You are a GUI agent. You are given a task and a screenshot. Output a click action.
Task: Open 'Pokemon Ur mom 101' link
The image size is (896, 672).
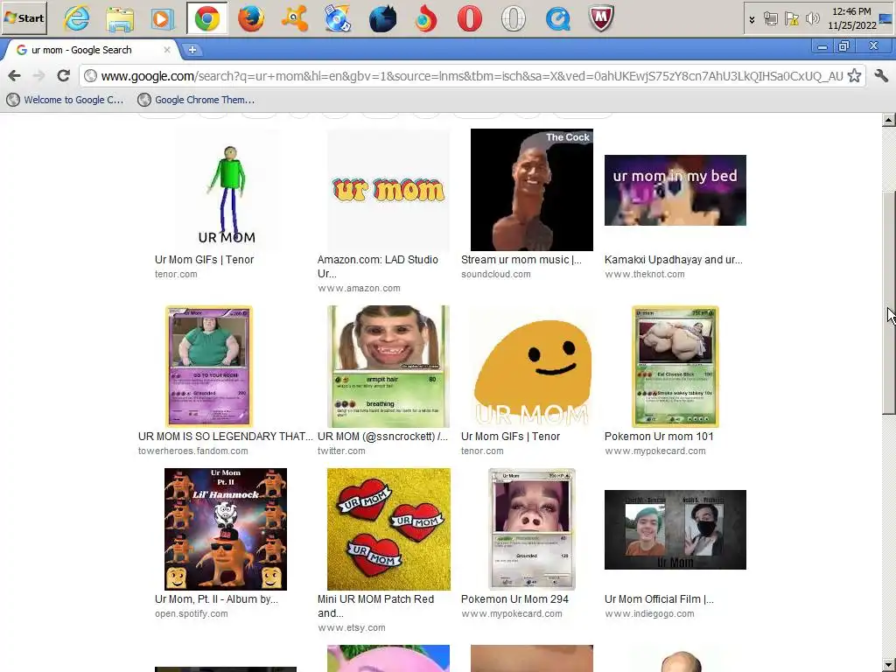click(659, 436)
